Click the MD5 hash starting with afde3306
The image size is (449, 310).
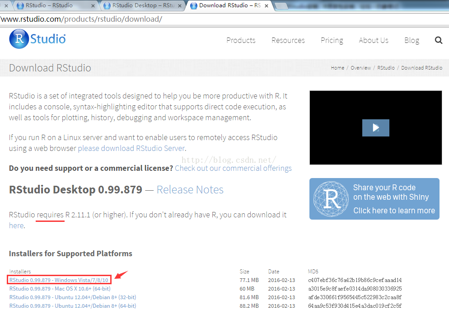coord(355,297)
